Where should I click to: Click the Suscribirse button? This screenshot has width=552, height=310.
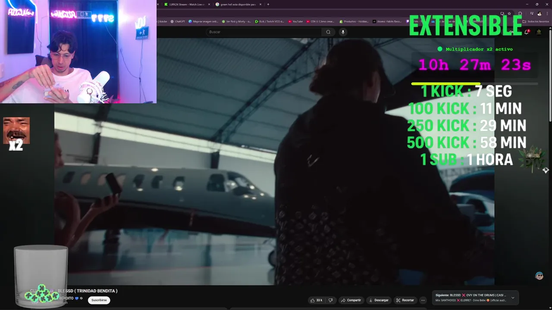tap(99, 300)
